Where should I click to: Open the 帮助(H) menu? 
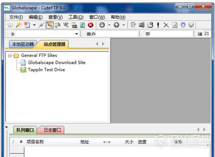pyautogui.click(x=118, y=17)
